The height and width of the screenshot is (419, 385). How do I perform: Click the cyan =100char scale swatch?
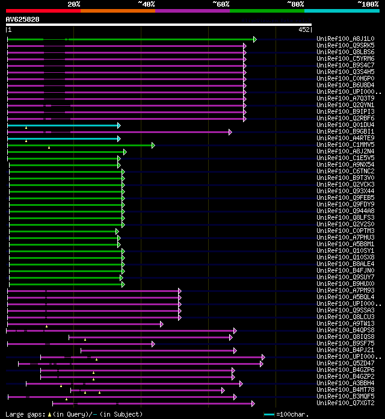[x=269, y=414]
